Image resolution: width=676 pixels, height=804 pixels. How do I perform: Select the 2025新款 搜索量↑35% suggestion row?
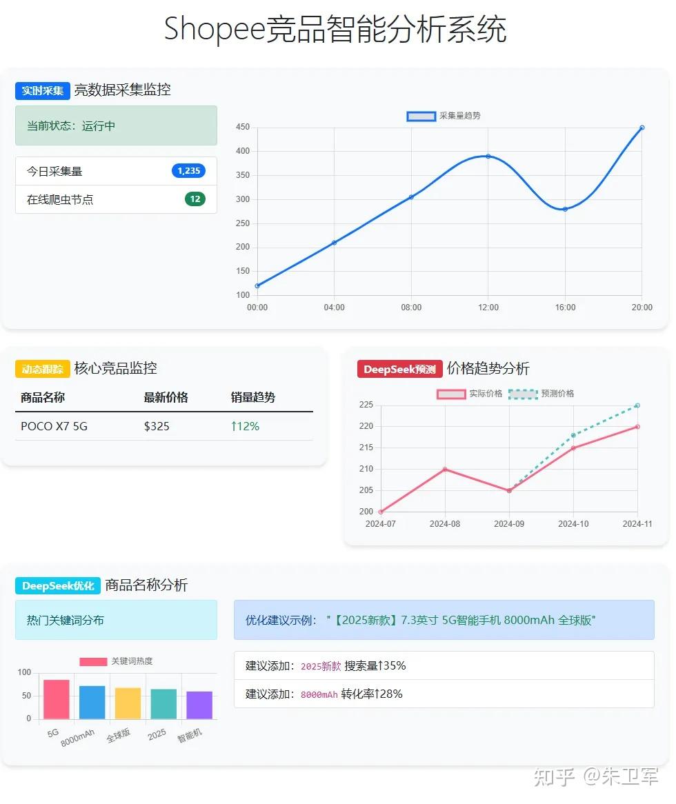[444, 665]
